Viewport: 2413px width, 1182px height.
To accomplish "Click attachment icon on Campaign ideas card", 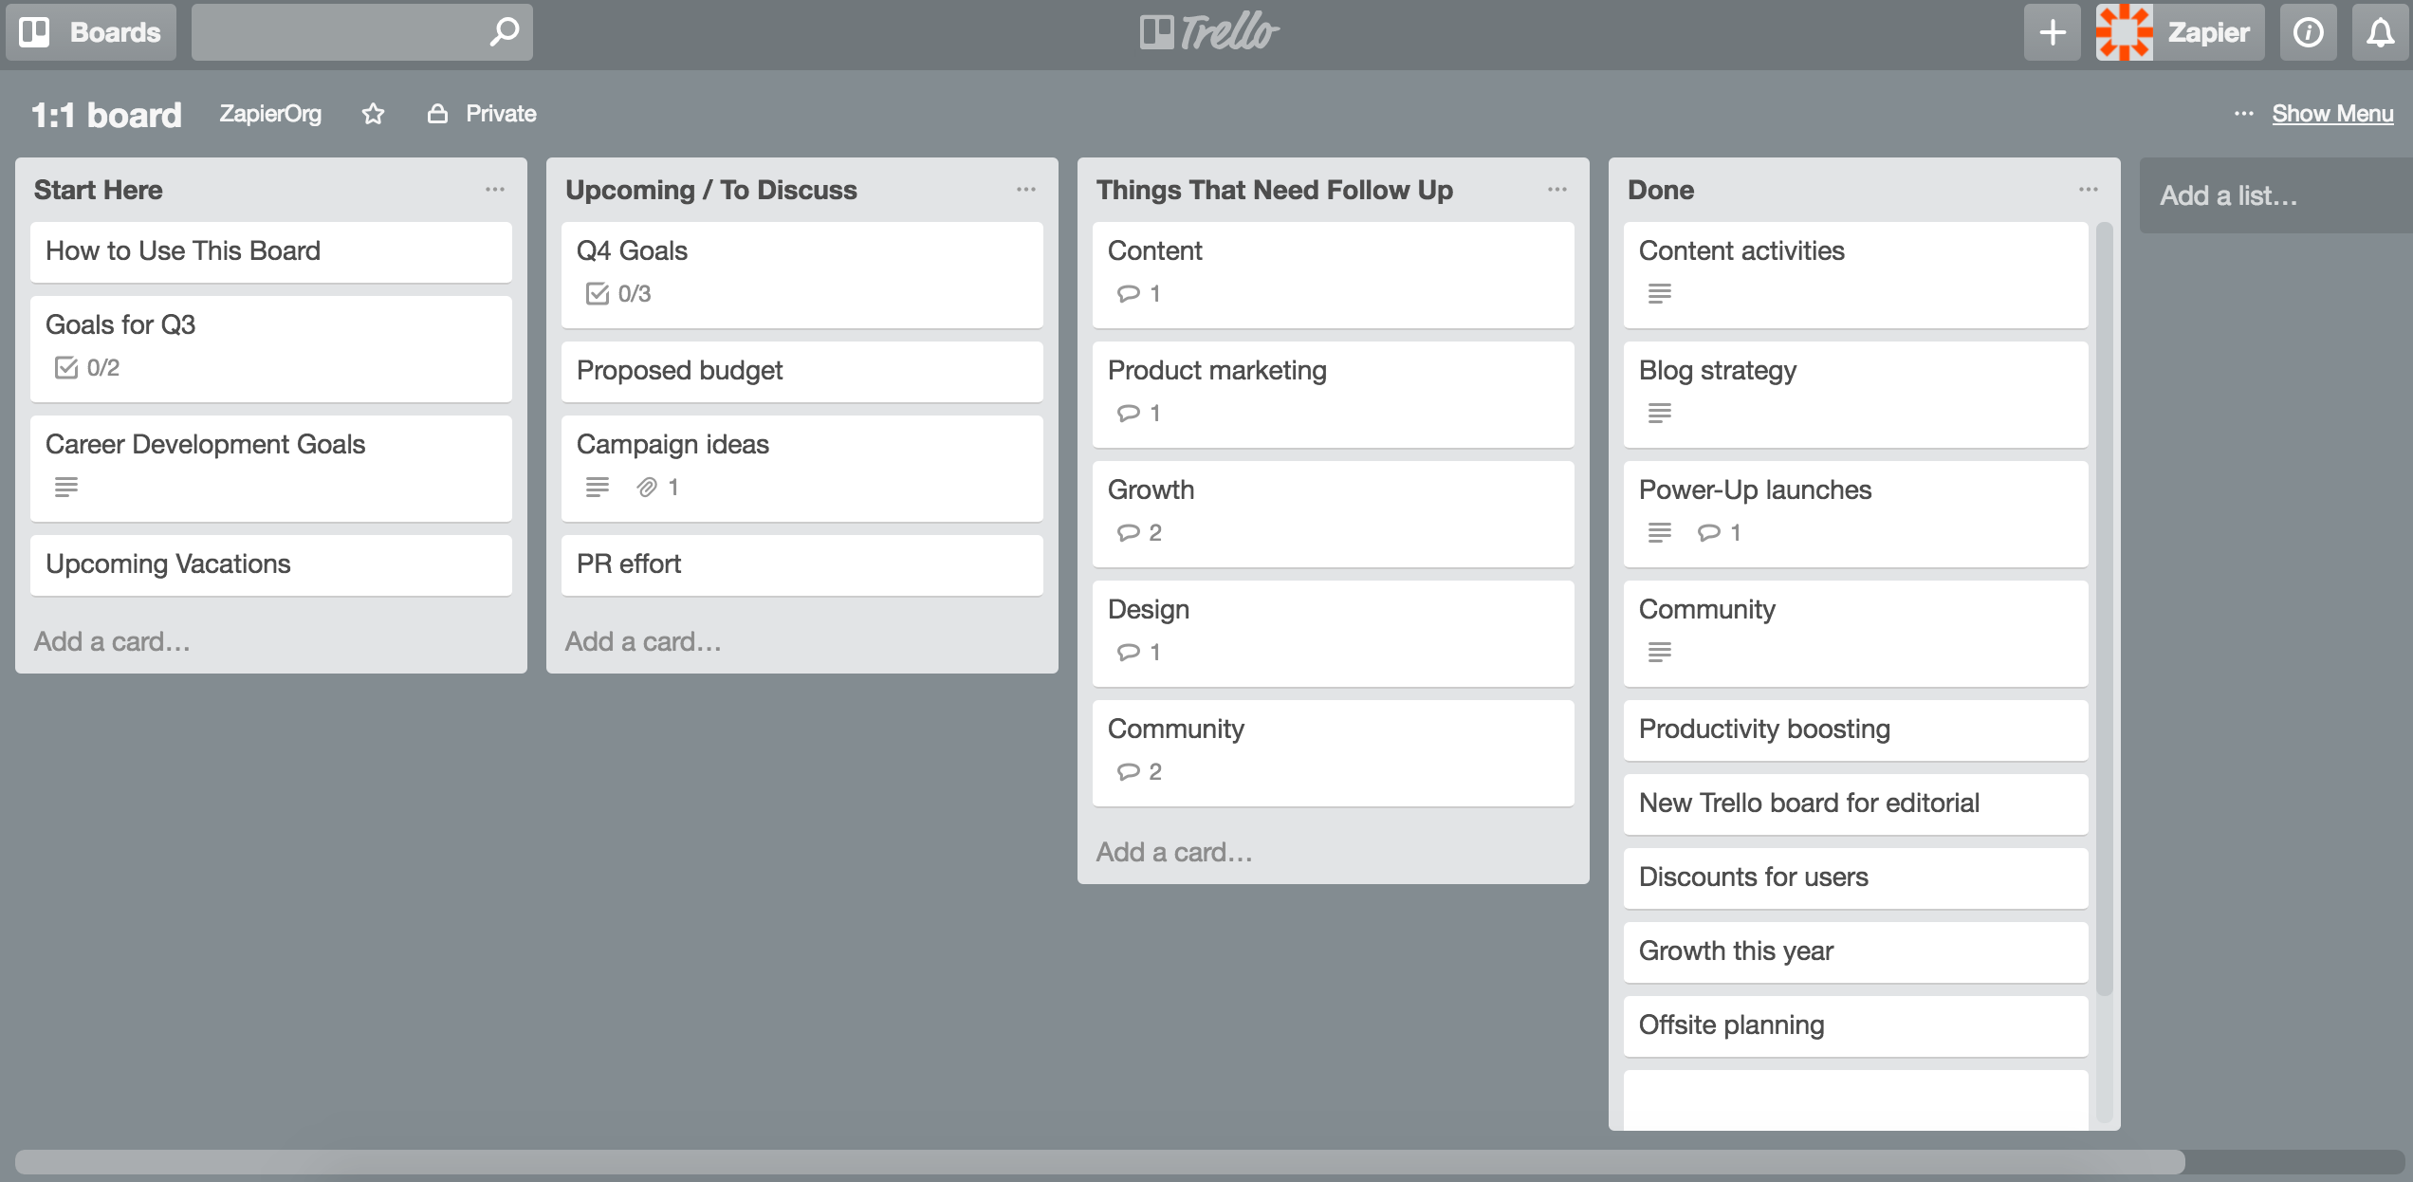I will (647, 488).
